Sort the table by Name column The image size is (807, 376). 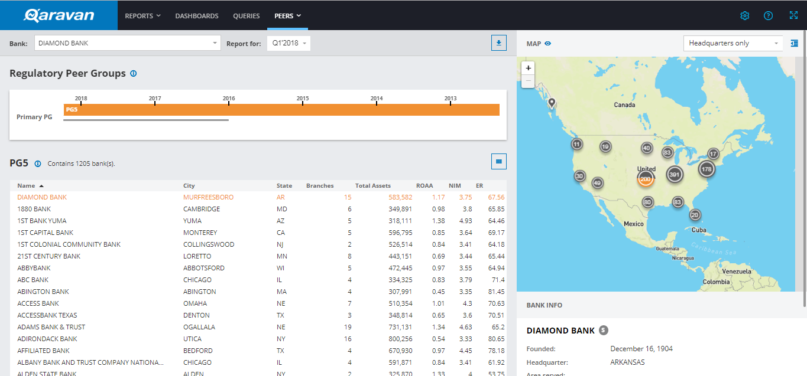coord(27,186)
